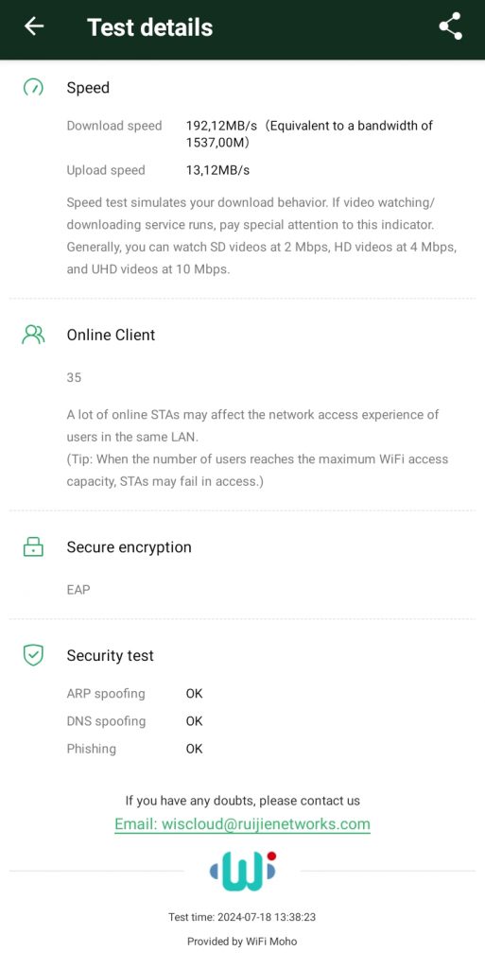Tap the Test details title
The height and width of the screenshot is (968, 485).
click(150, 27)
